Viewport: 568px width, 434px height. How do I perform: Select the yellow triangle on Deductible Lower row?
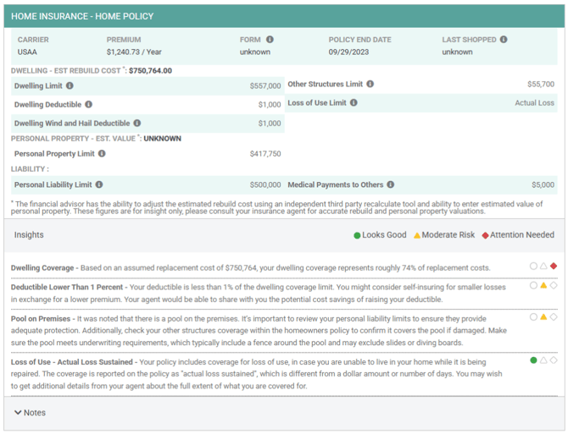[543, 285]
